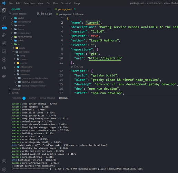Click the Refresh Explorer icon

pos(46,14)
